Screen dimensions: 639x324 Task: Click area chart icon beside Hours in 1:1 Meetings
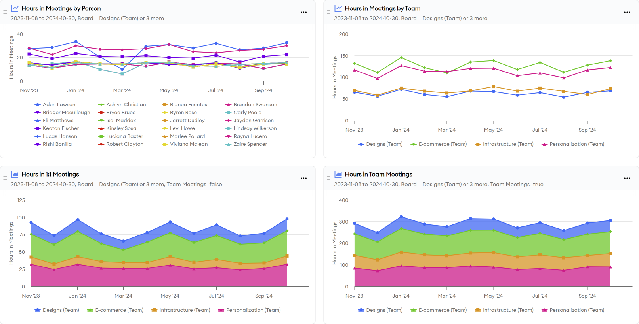click(x=15, y=174)
